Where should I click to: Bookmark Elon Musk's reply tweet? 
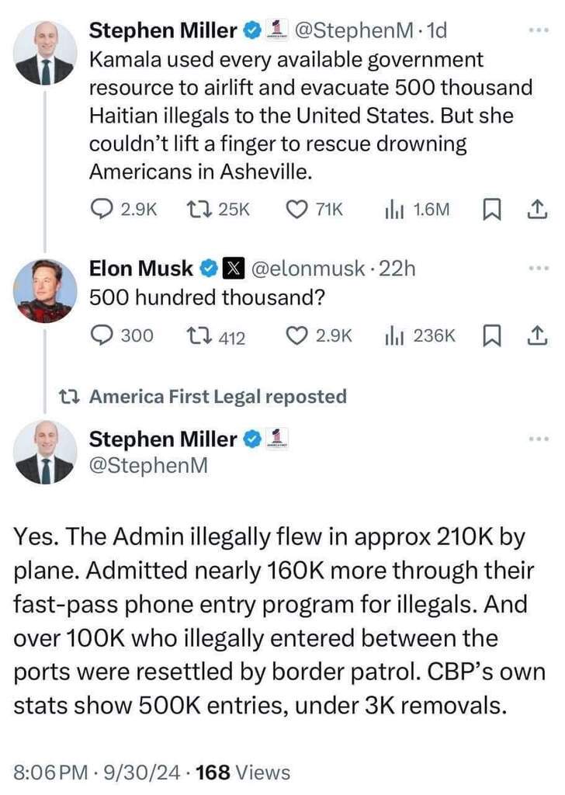(x=491, y=336)
